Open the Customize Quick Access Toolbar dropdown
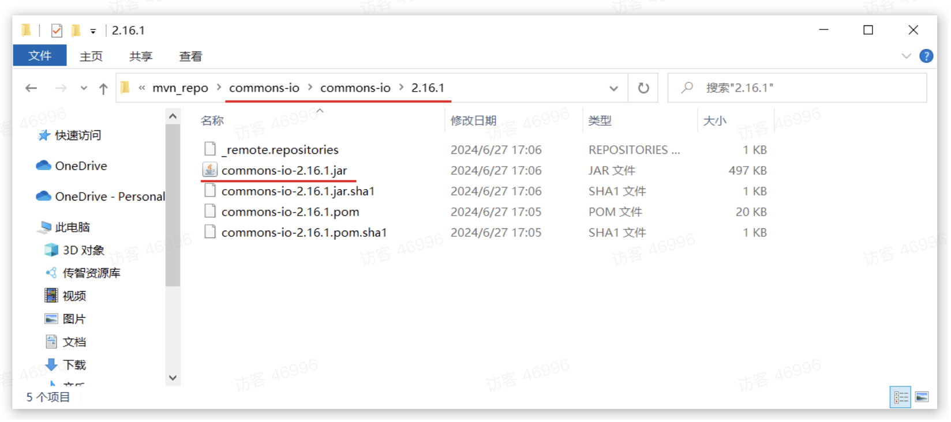 (93, 31)
